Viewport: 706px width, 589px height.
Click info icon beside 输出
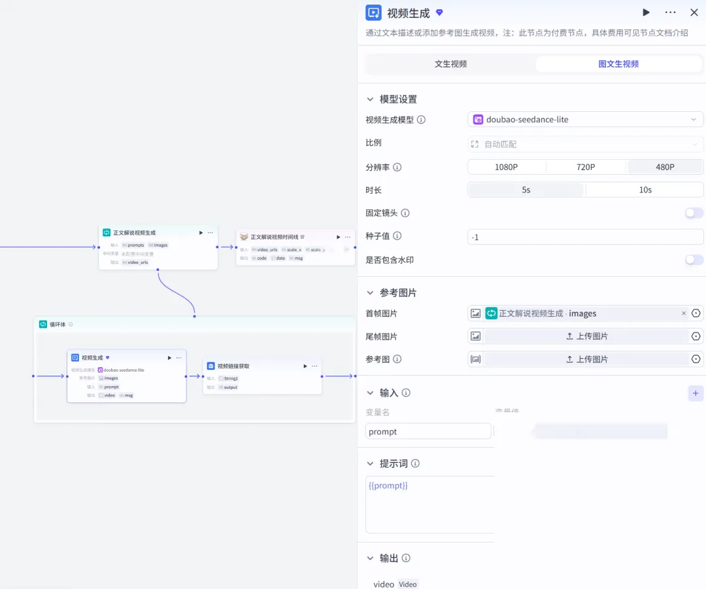(406, 558)
